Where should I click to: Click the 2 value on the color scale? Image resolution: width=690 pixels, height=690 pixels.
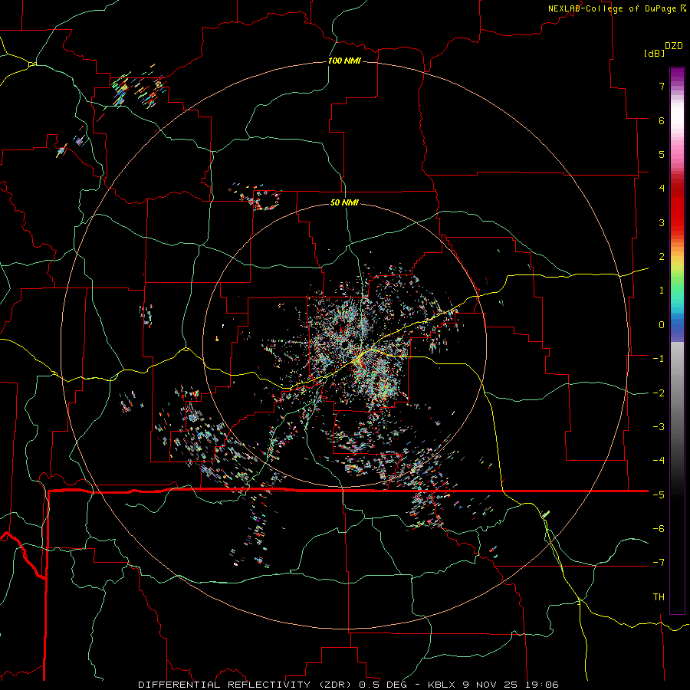pos(662,257)
